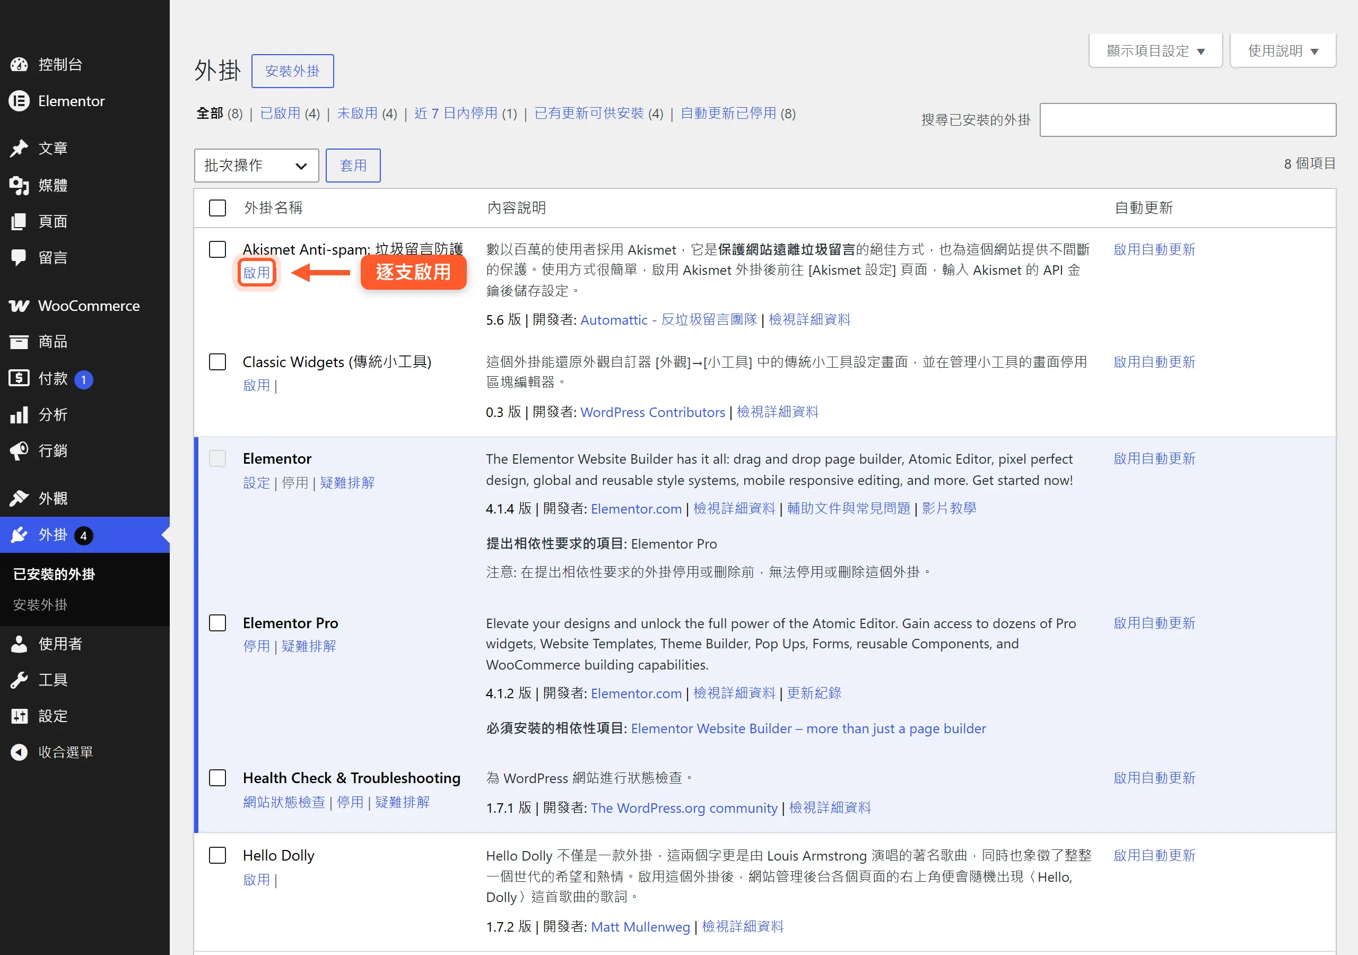1358x955 pixels.
Task: Focus the 搜尋已安裝的外掛 search field
Action: click(x=1188, y=120)
